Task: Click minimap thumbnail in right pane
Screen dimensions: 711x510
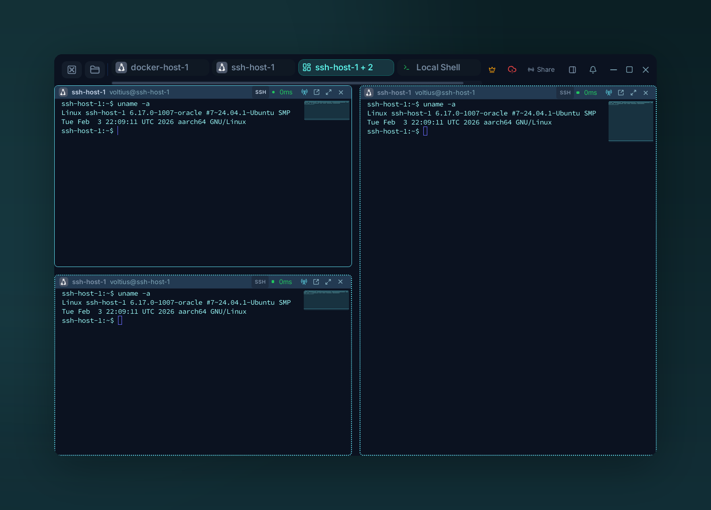Action: click(631, 121)
